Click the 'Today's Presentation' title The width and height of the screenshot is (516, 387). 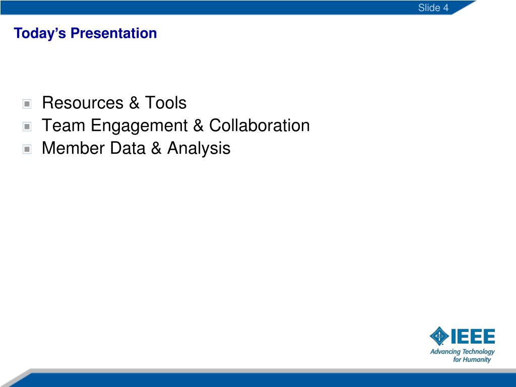(x=85, y=33)
